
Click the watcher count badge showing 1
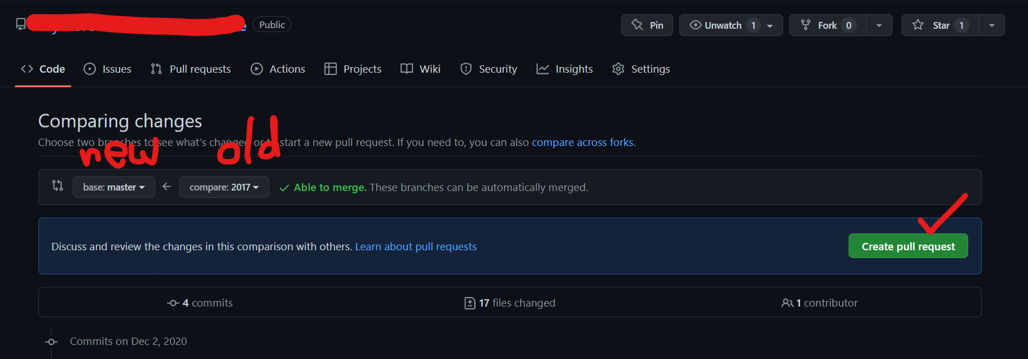[x=753, y=25]
